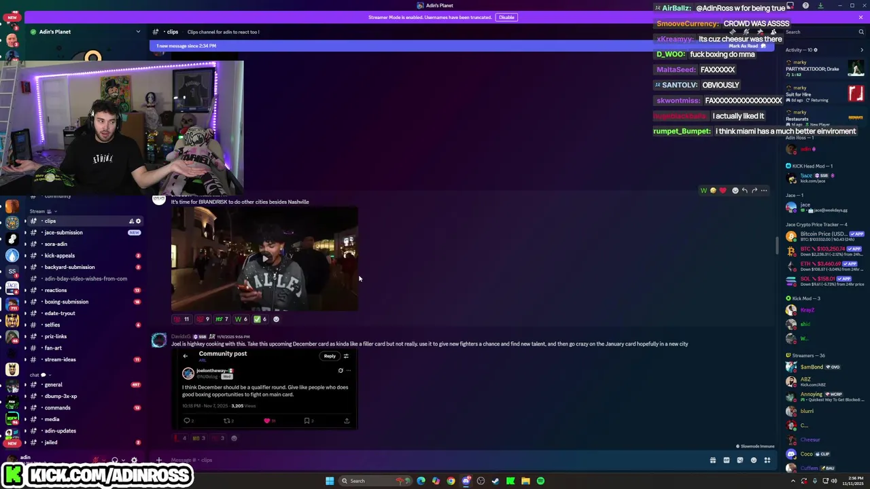The image size is (870, 489).
Task: Click the Windows Start button
Action: [x=330, y=481]
